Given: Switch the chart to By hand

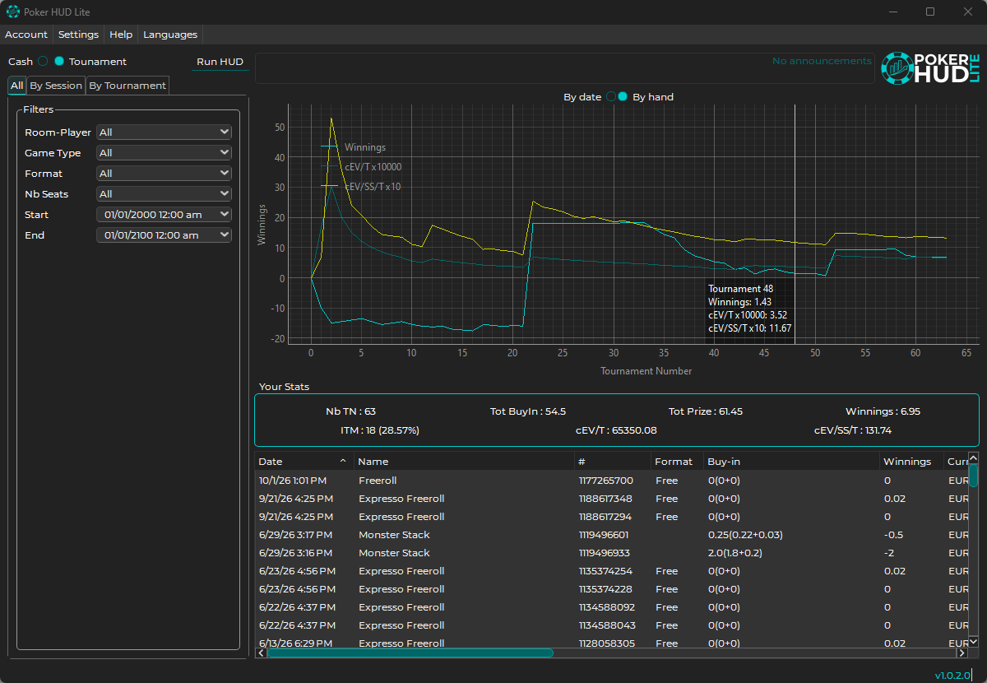Looking at the screenshot, I should [x=623, y=97].
